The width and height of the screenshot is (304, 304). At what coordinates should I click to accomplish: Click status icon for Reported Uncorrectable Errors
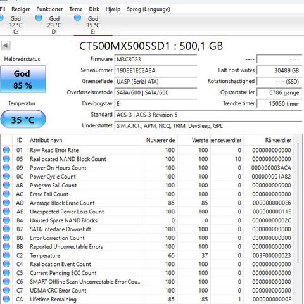coord(6,246)
